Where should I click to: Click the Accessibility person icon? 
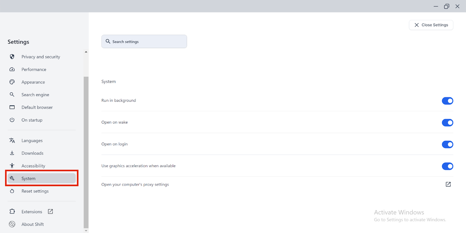coord(12,166)
